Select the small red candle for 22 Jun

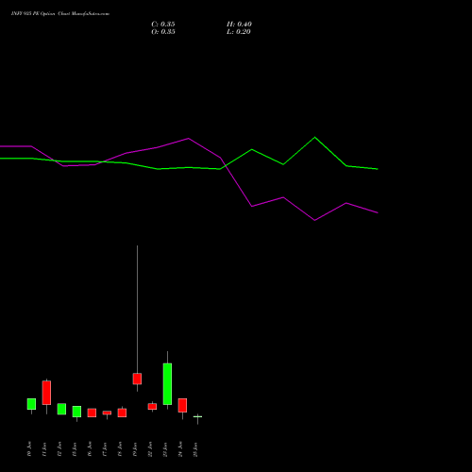[152, 406]
